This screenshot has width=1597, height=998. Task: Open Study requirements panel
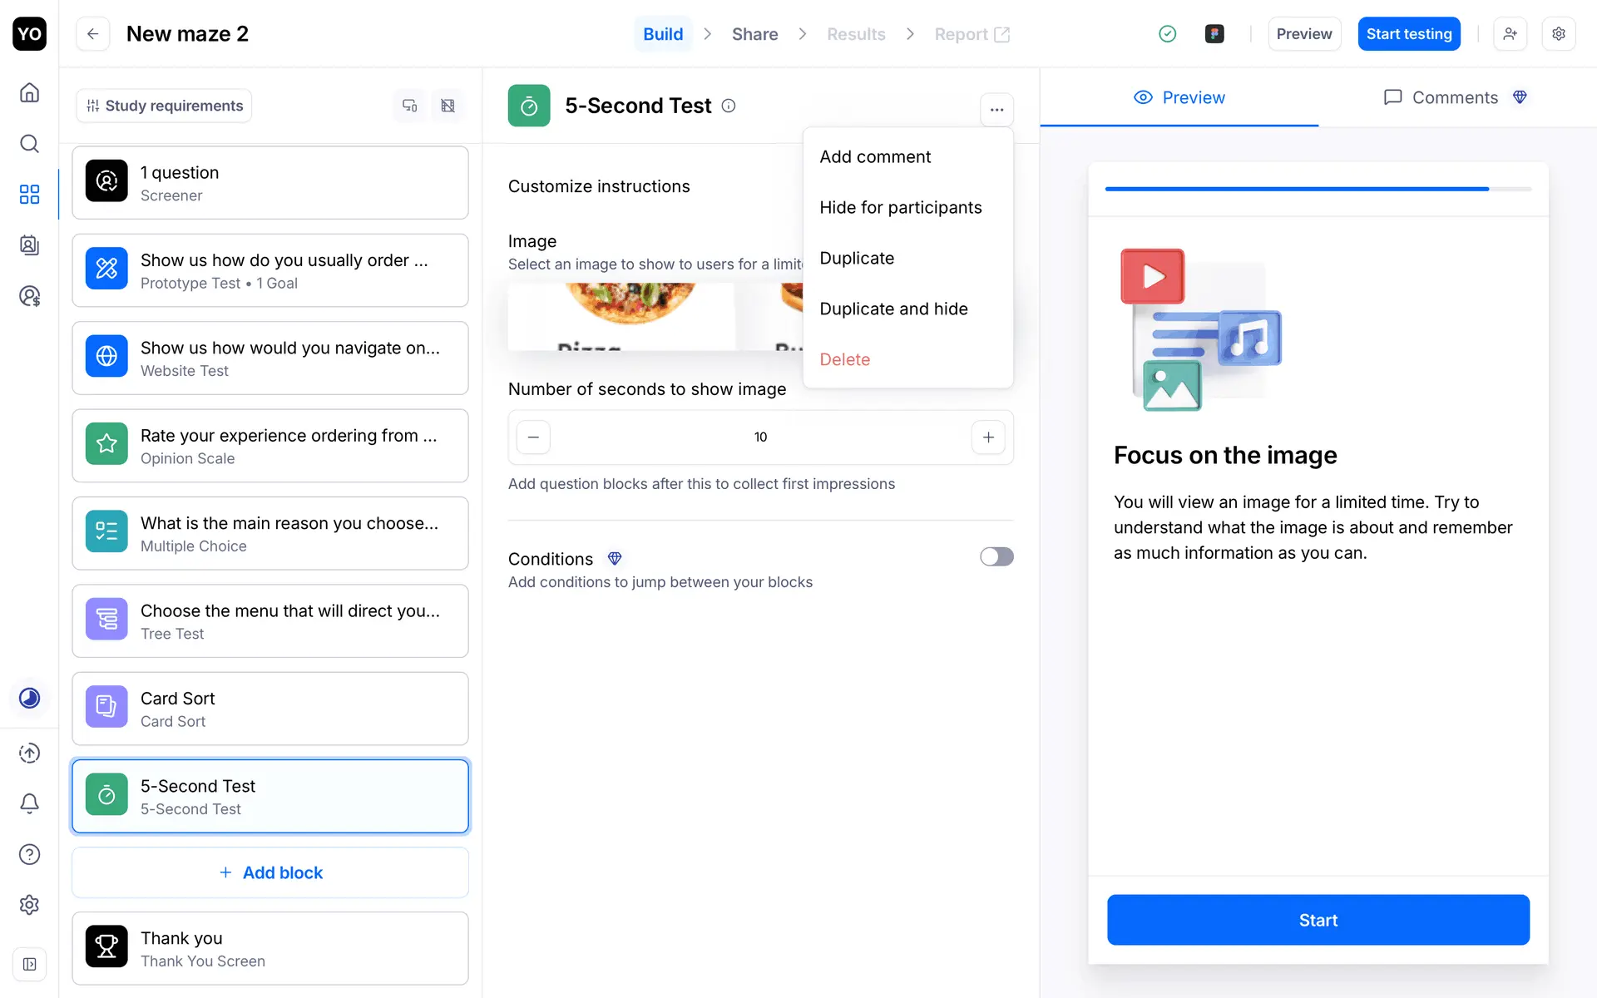click(164, 106)
